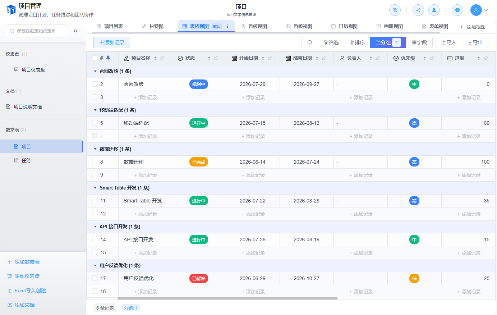The height and width of the screenshot is (315, 497).
Task: Sort by the 项目名称 column arrows
Action: (155, 58)
